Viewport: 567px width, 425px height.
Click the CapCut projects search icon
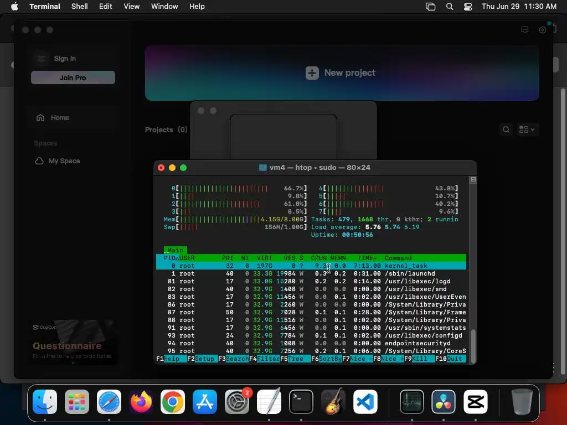[506, 129]
